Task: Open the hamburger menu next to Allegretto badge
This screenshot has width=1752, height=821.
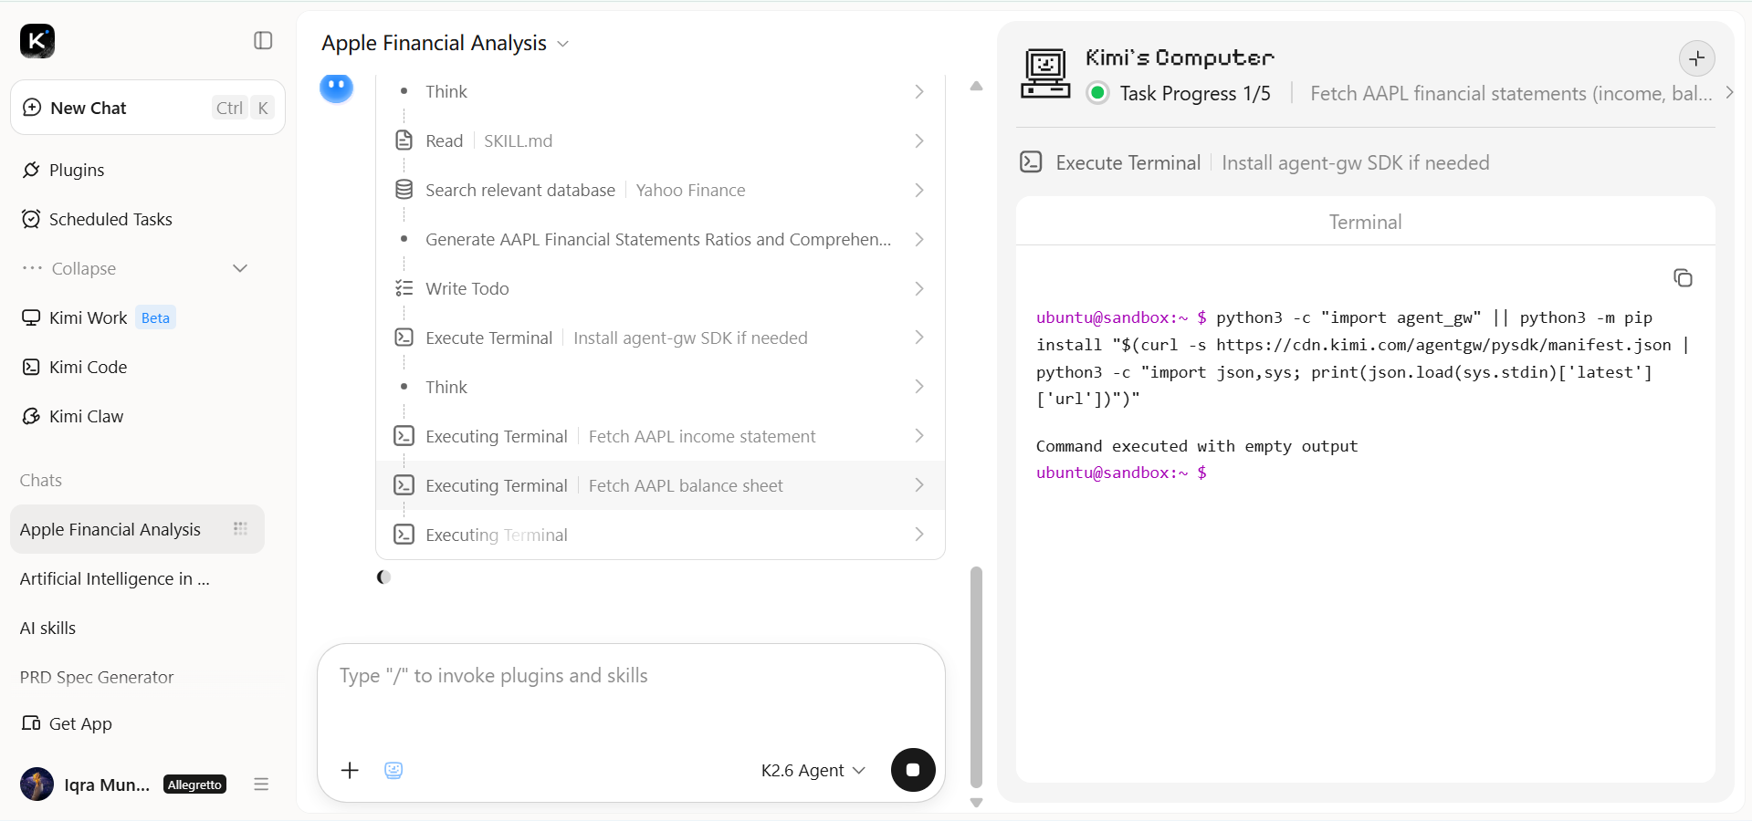Action: tap(261, 784)
